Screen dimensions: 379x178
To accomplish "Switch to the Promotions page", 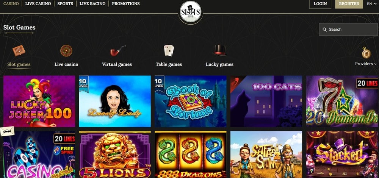I will pyautogui.click(x=126, y=4).
